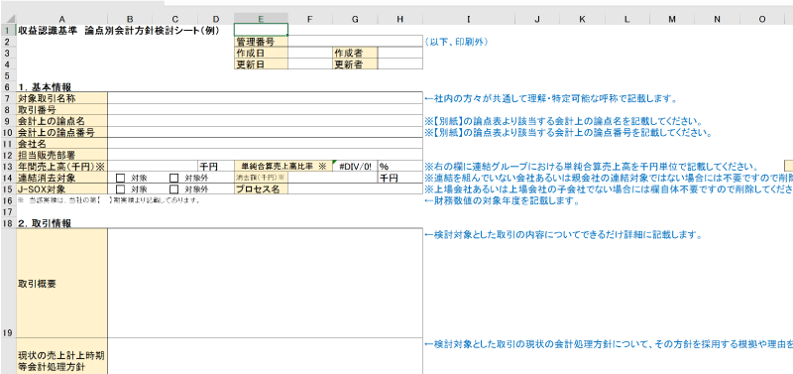This screenshot has height=374, width=793.
Task: Tick 対象外 checkbox in J-SOX対象 row
Action: [174, 189]
